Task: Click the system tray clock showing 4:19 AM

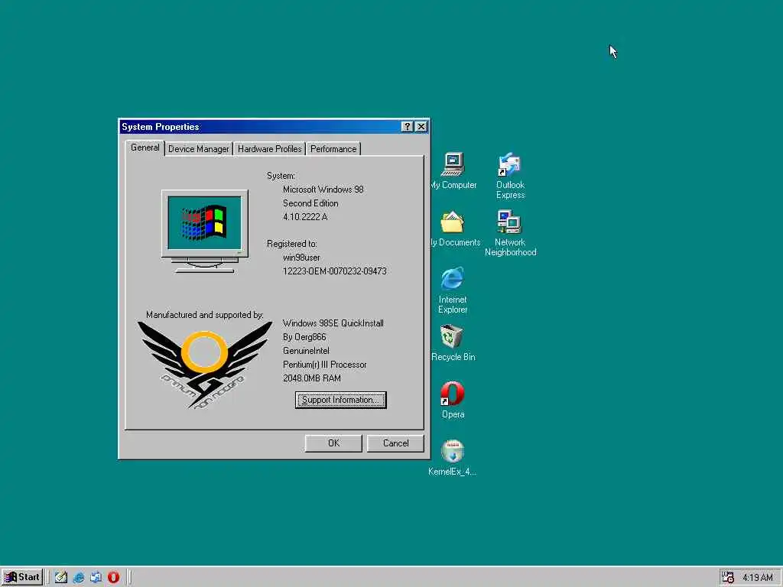Action: 758,578
